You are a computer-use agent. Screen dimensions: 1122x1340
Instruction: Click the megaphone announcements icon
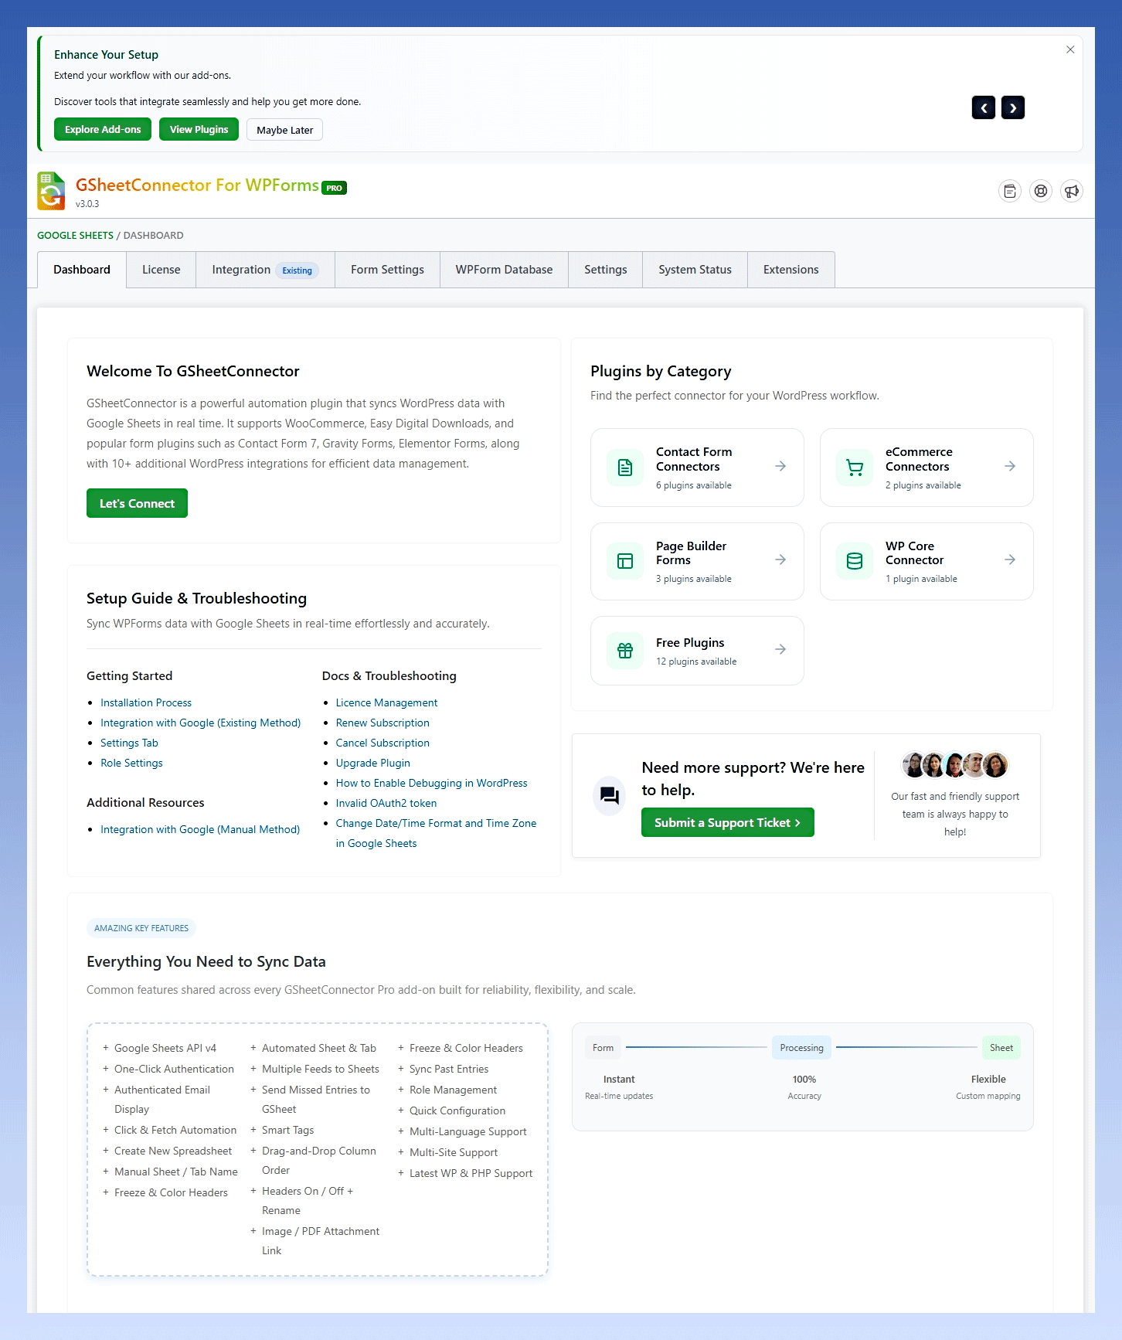point(1072,191)
